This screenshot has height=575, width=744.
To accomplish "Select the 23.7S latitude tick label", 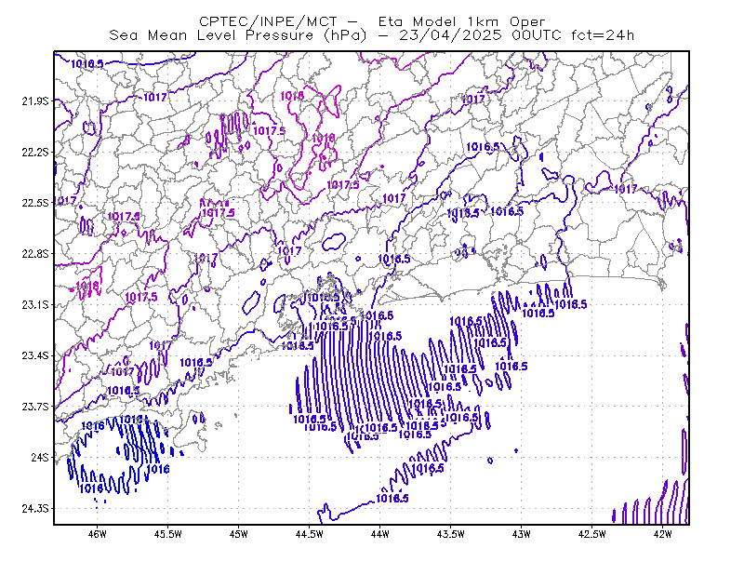I will pos(35,407).
